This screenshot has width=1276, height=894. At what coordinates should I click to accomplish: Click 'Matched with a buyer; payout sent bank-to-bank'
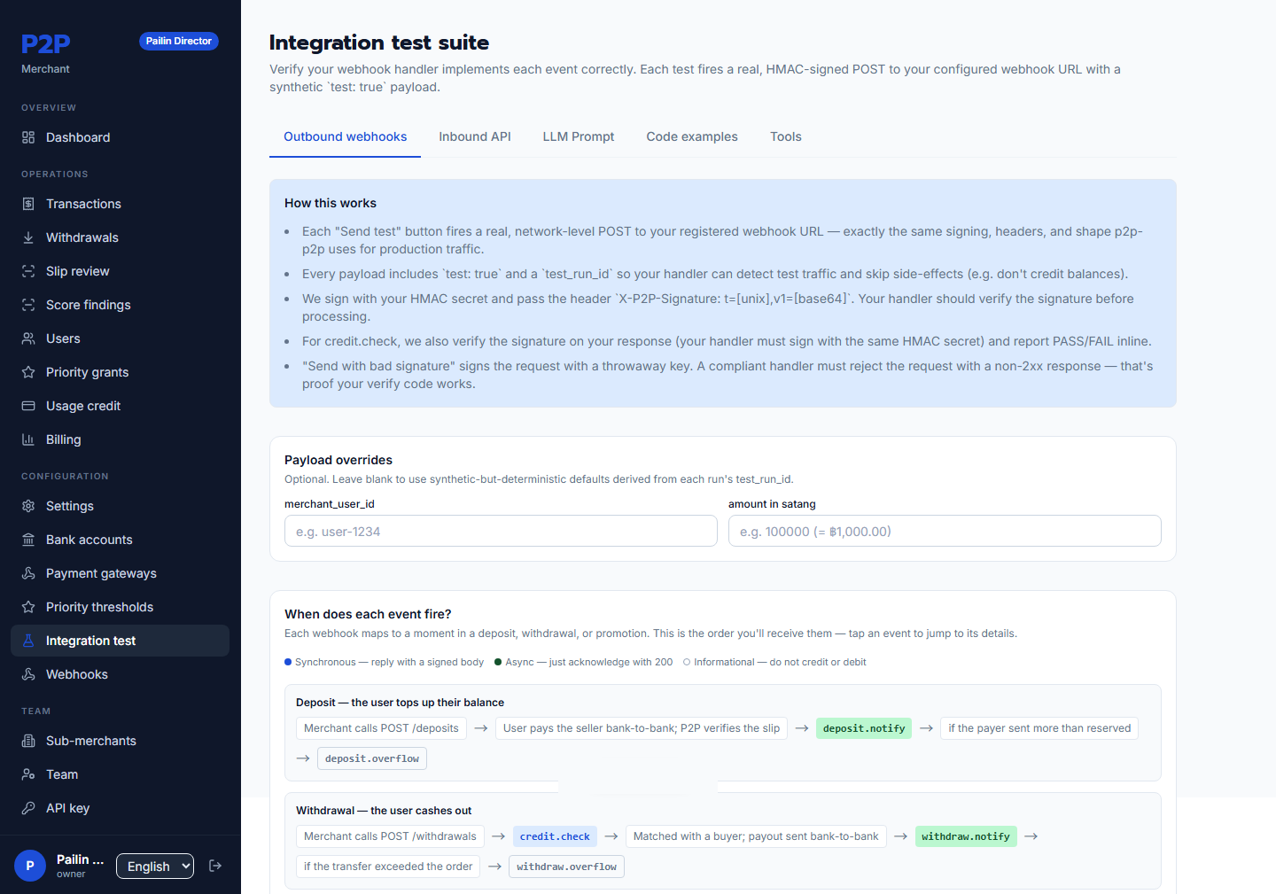pos(756,836)
